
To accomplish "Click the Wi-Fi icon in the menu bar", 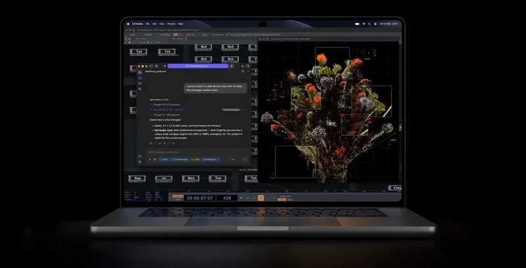I will 364,24.
